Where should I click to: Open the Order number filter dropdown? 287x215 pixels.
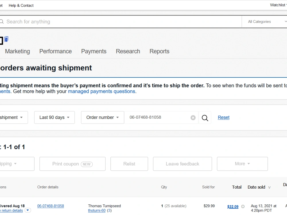tap(102, 117)
